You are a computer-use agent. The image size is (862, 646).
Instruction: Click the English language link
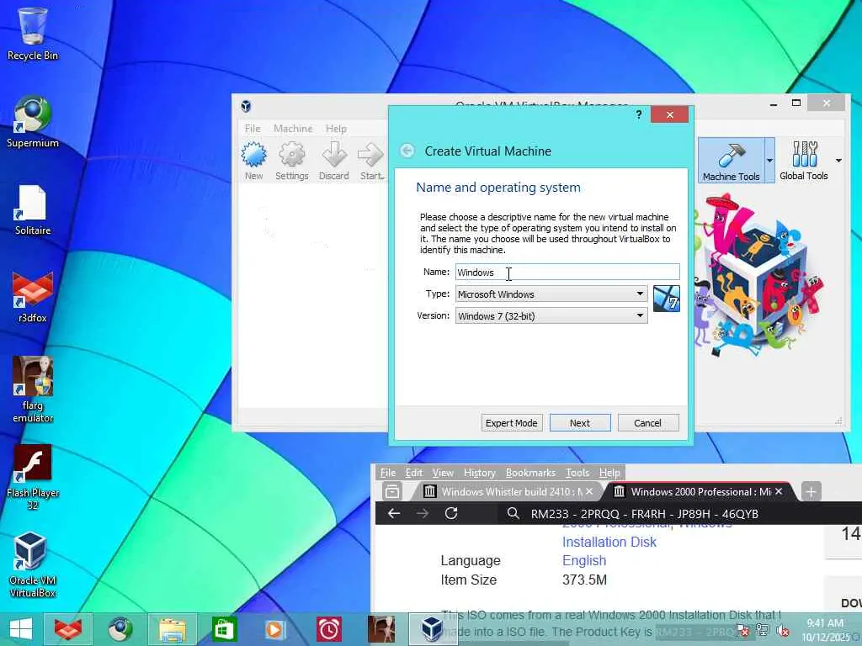tap(584, 560)
